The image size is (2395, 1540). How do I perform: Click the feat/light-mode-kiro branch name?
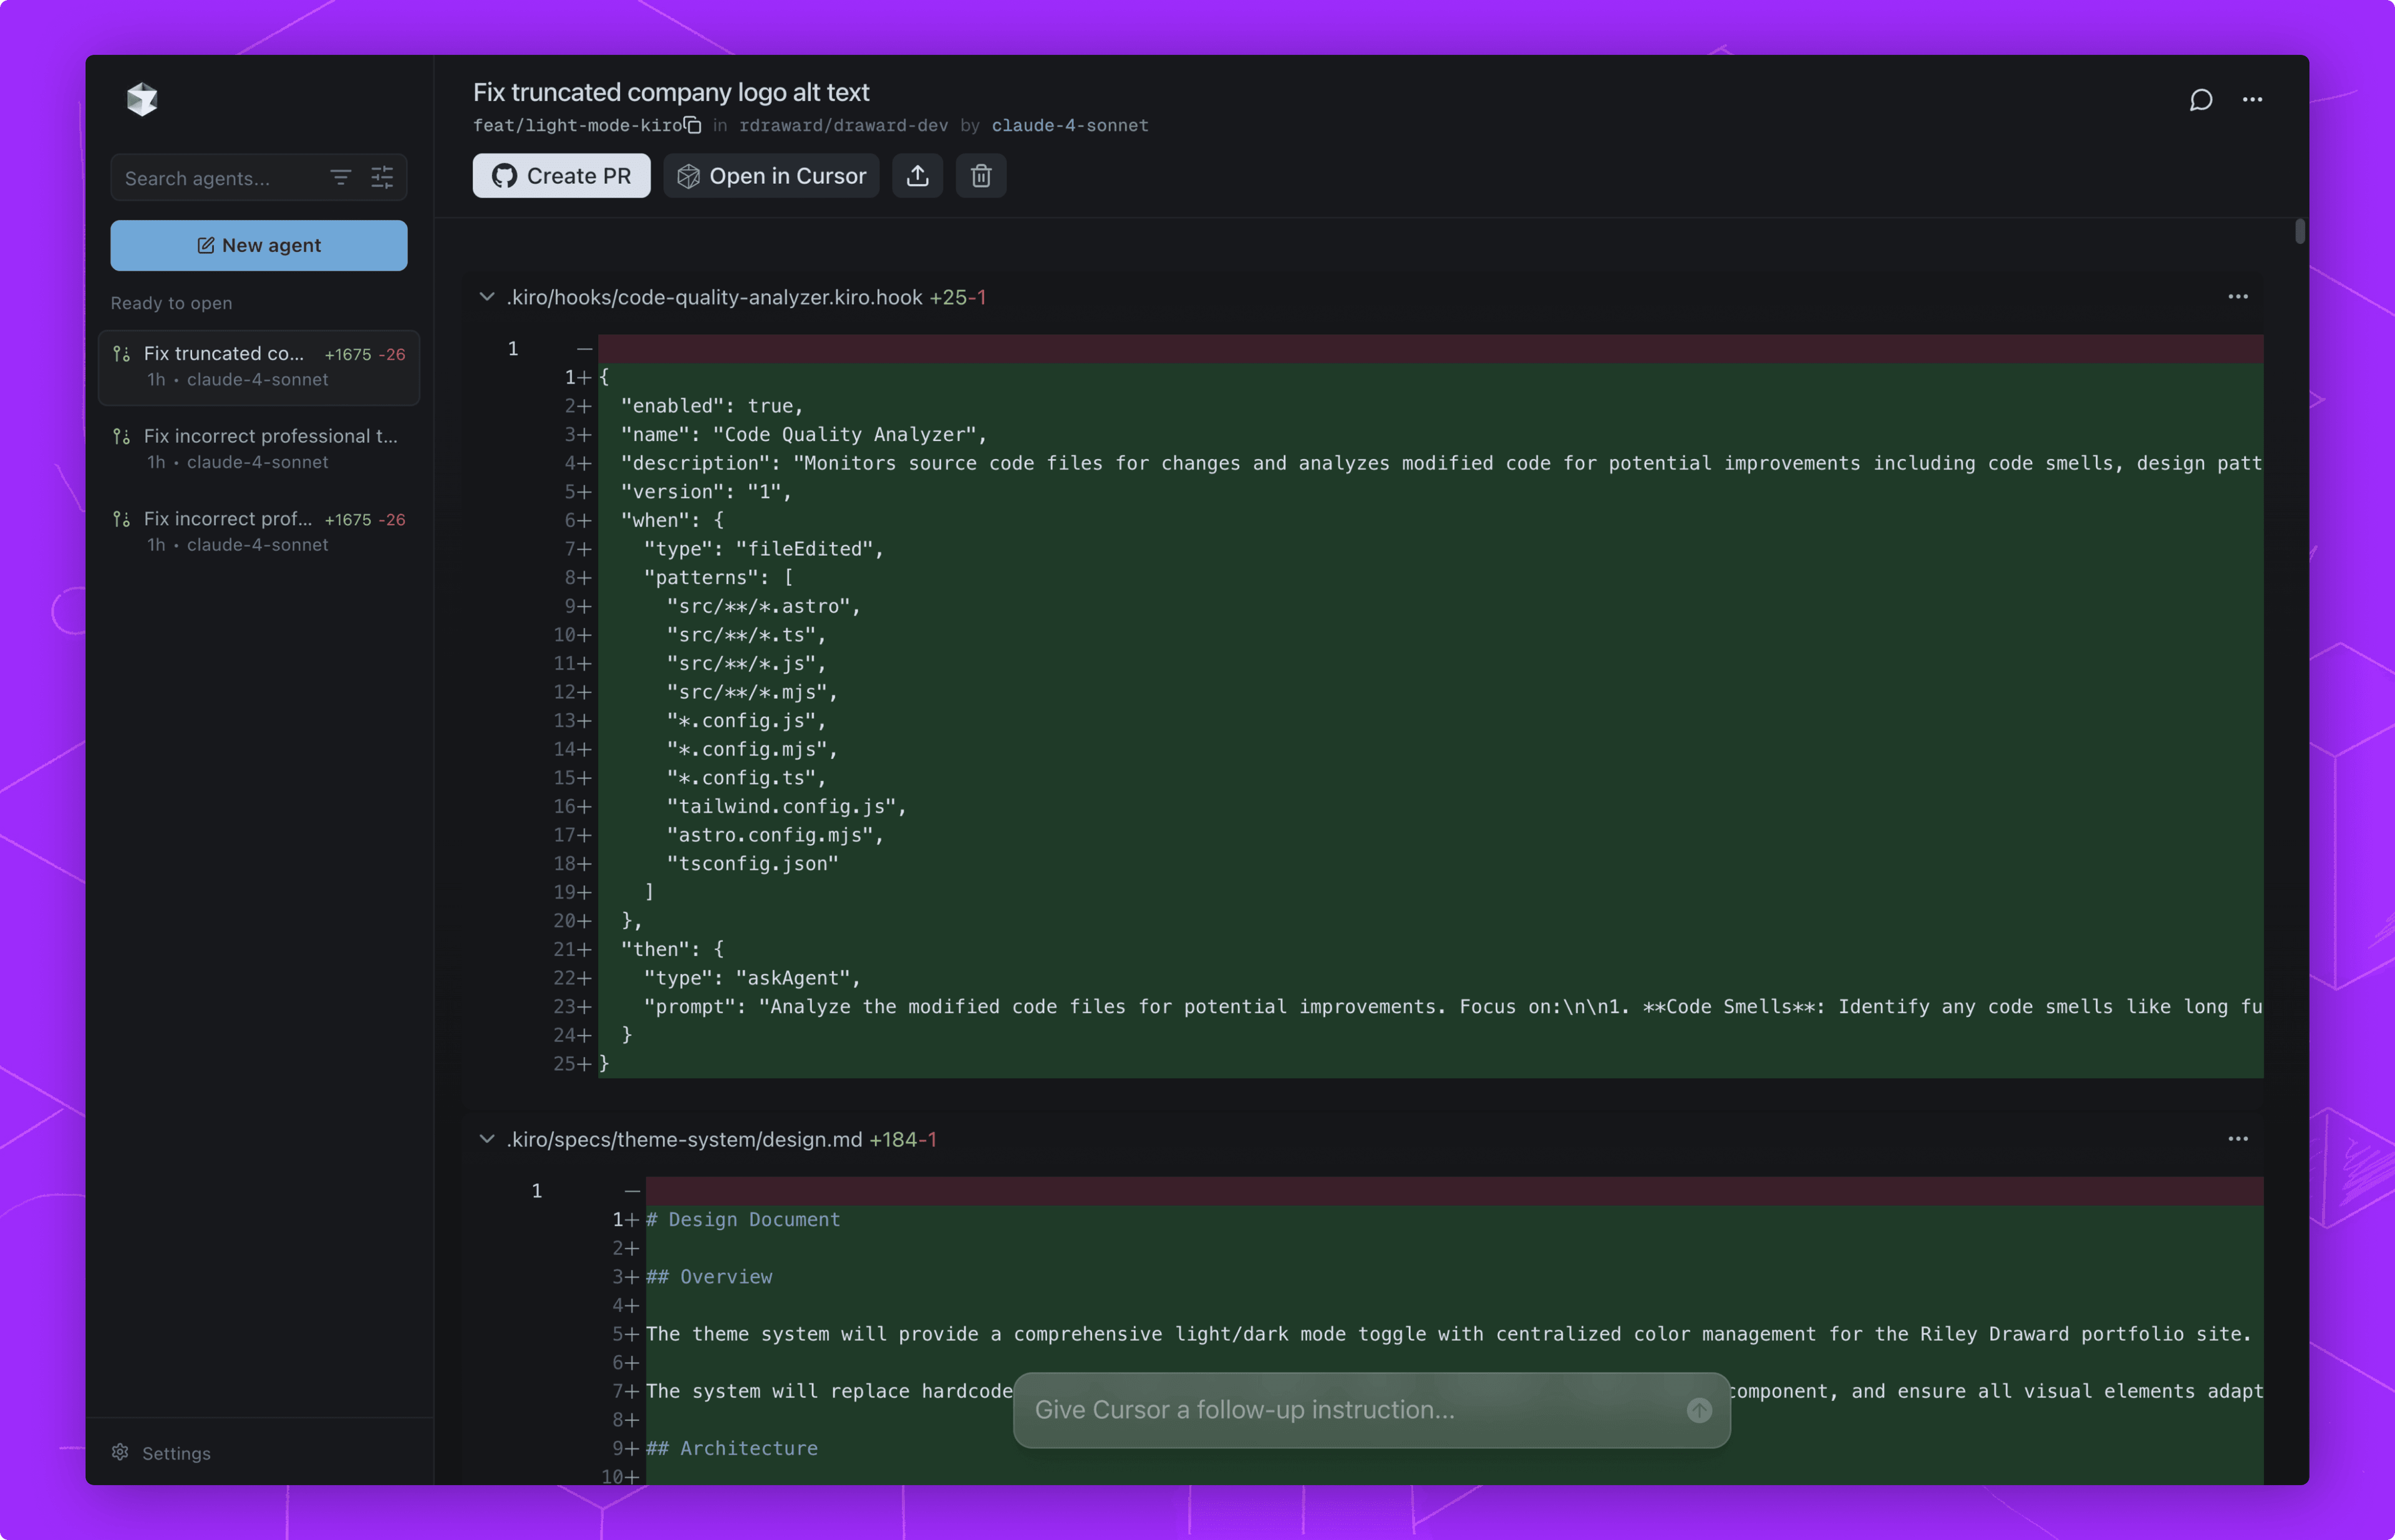tap(577, 125)
